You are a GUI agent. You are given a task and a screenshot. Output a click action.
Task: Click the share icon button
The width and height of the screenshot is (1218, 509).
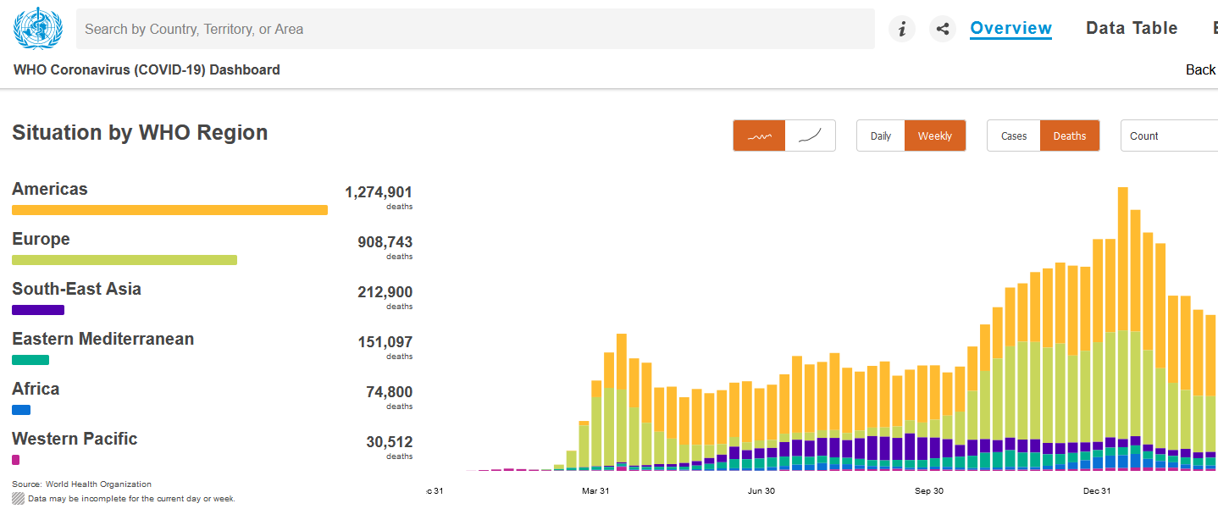(943, 29)
